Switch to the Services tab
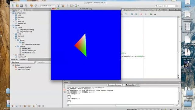Viewport: 195px width, 110px height. click(28, 10)
